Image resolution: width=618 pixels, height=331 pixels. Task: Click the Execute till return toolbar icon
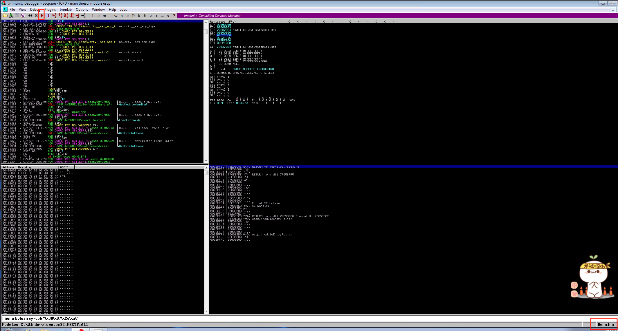point(78,16)
